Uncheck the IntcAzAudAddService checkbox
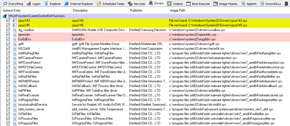 tap(8, 105)
